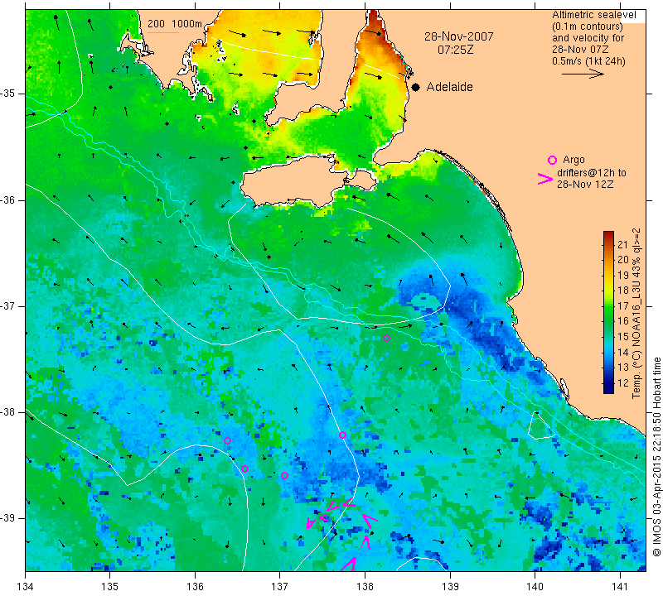This screenshot has height=596, width=663.
Task: Click the dark red top end of the color bar
Action: pyautogui.click(x=608, y=234)
